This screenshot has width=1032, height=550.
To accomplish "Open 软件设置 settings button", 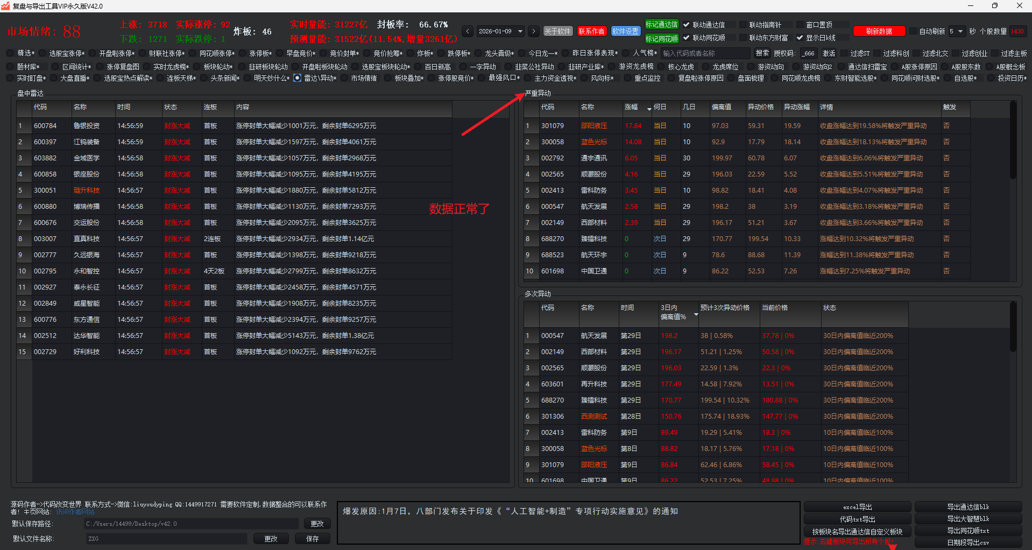I will coord(625,31).
